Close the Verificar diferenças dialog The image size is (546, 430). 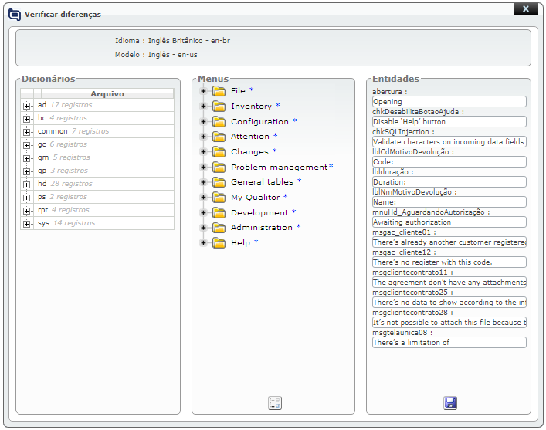526,8
